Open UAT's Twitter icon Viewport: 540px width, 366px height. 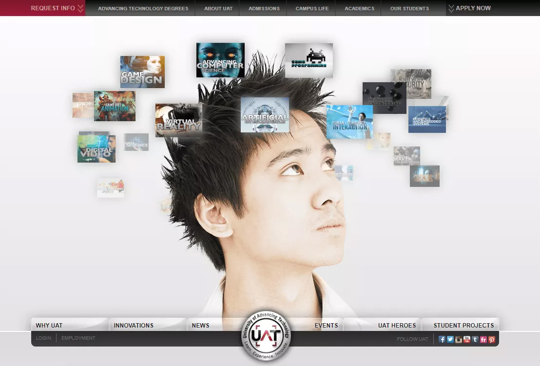point(450,340)
